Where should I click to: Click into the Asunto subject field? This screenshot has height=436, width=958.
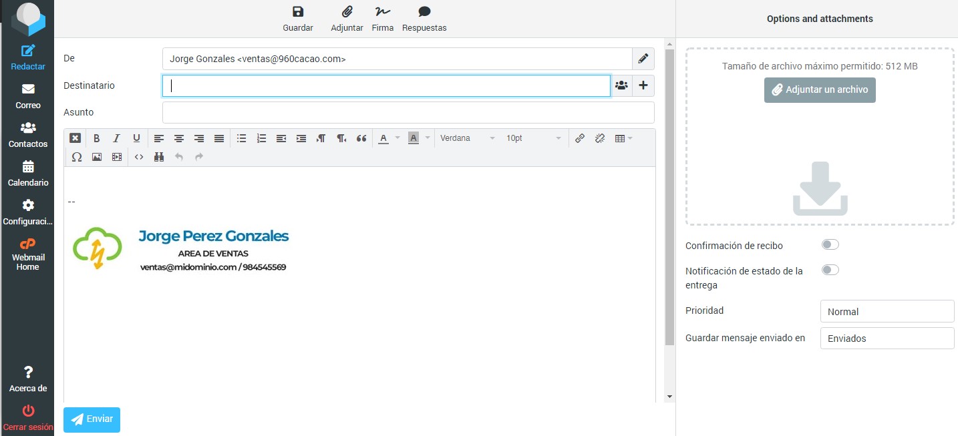pyautogui.click(x=408, y=112)
